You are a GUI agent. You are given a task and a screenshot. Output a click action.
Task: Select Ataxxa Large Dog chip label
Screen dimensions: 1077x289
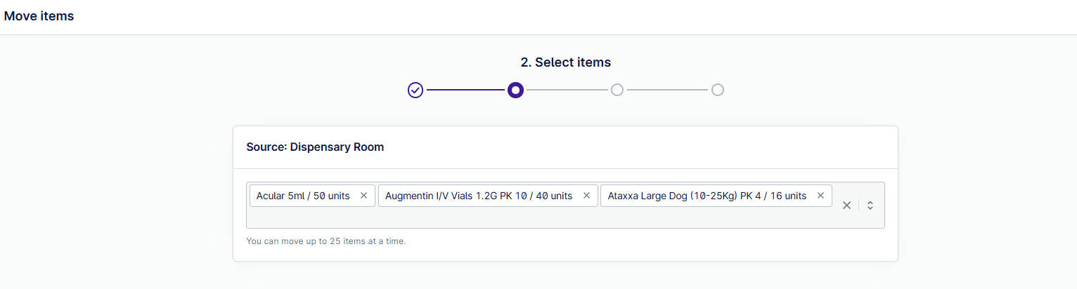click(707, 196)
